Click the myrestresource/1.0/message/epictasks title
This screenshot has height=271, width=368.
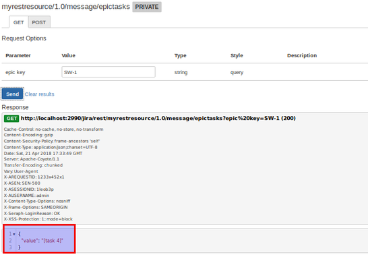66,7
